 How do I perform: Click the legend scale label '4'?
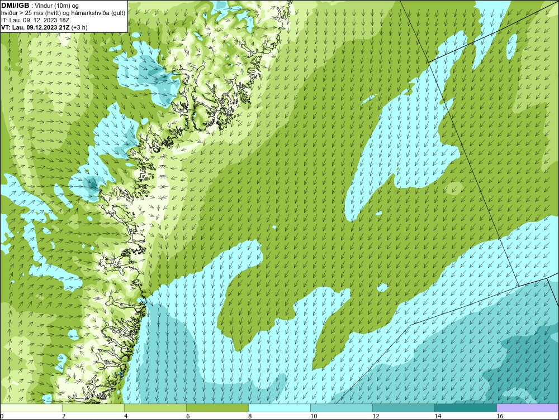click(x=126, y=416)
